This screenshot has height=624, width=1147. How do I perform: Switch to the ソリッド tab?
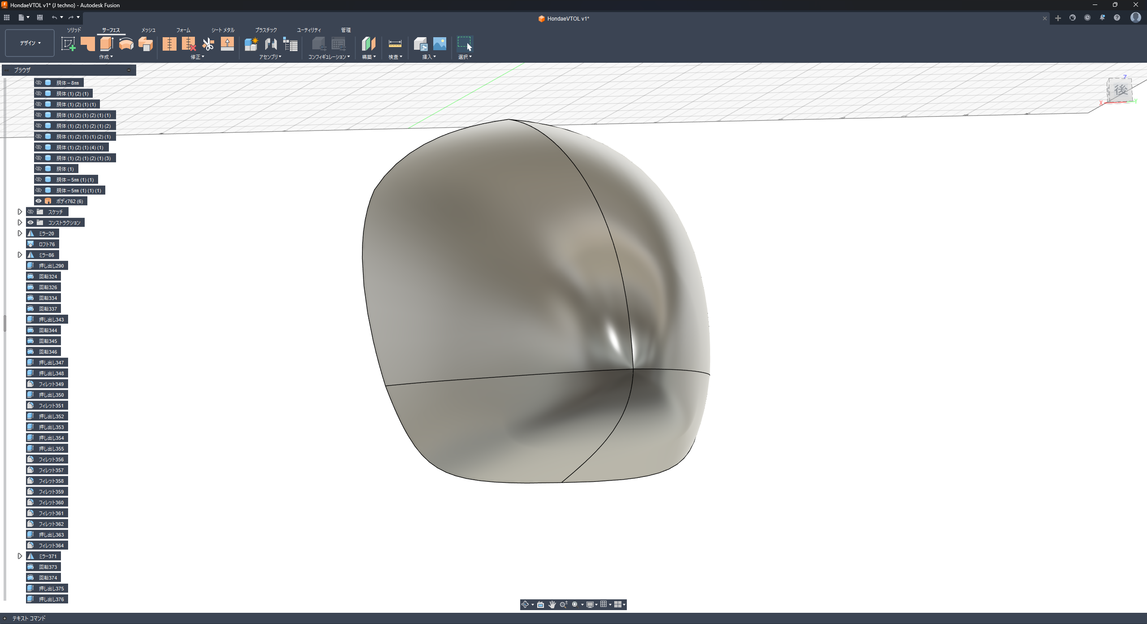[74, 30]
